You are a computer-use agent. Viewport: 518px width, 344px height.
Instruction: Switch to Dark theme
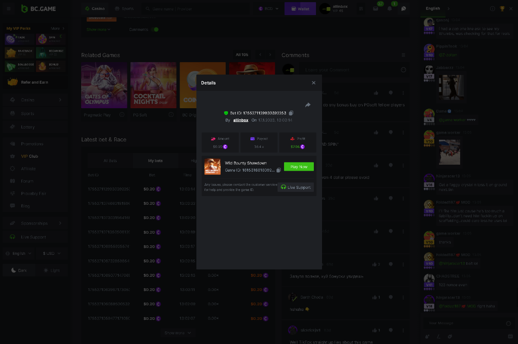point(19,270)
